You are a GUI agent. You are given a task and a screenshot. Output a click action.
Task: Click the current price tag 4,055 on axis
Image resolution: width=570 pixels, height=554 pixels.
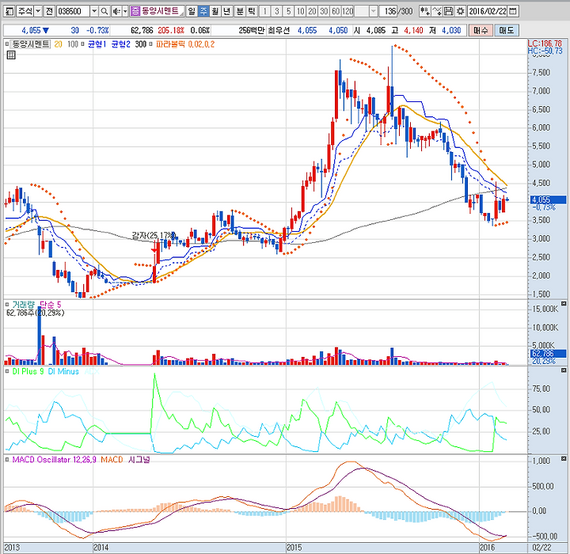pyautogui.click(x=548, y=199)
